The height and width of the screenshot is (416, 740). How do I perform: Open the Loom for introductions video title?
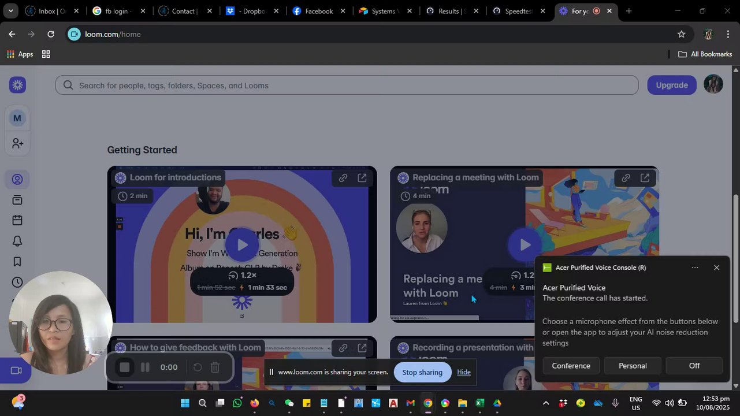coord(175,177)
